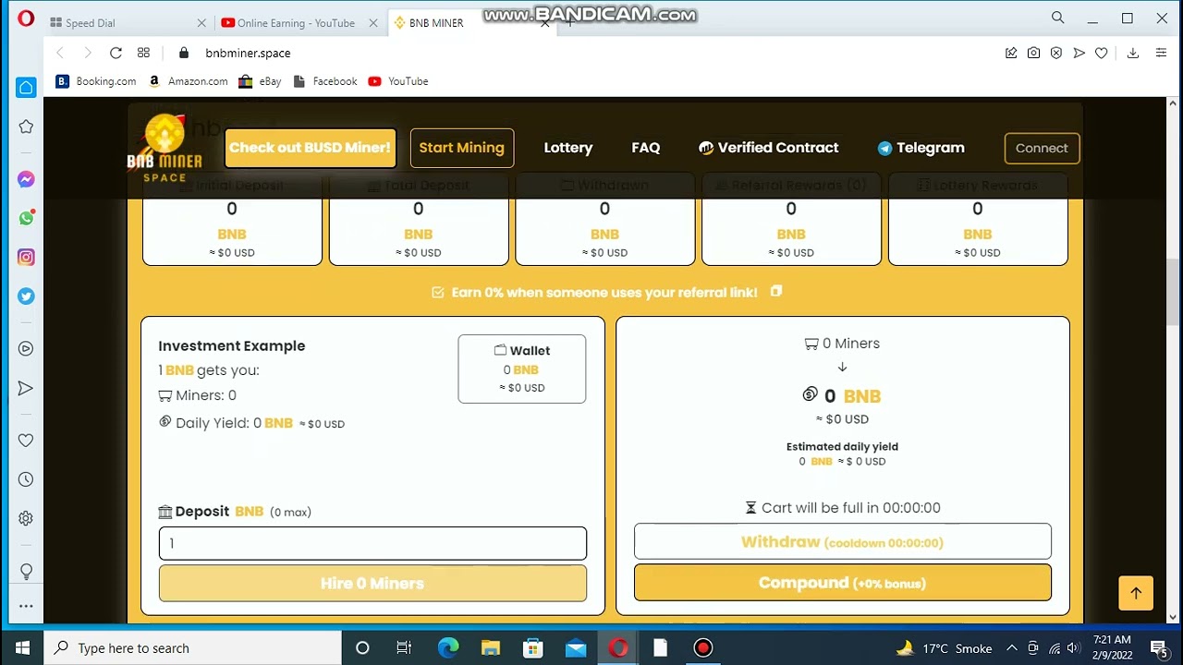
Task: Open Microsoft Edge from taskbar
Action: coord(448,648)
